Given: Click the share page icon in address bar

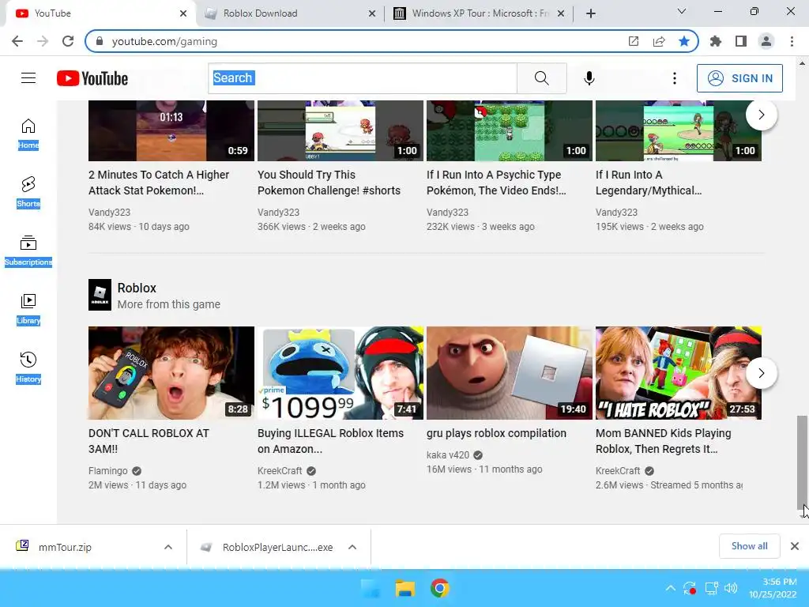Looking at the screenshot, I should (659, 41).
